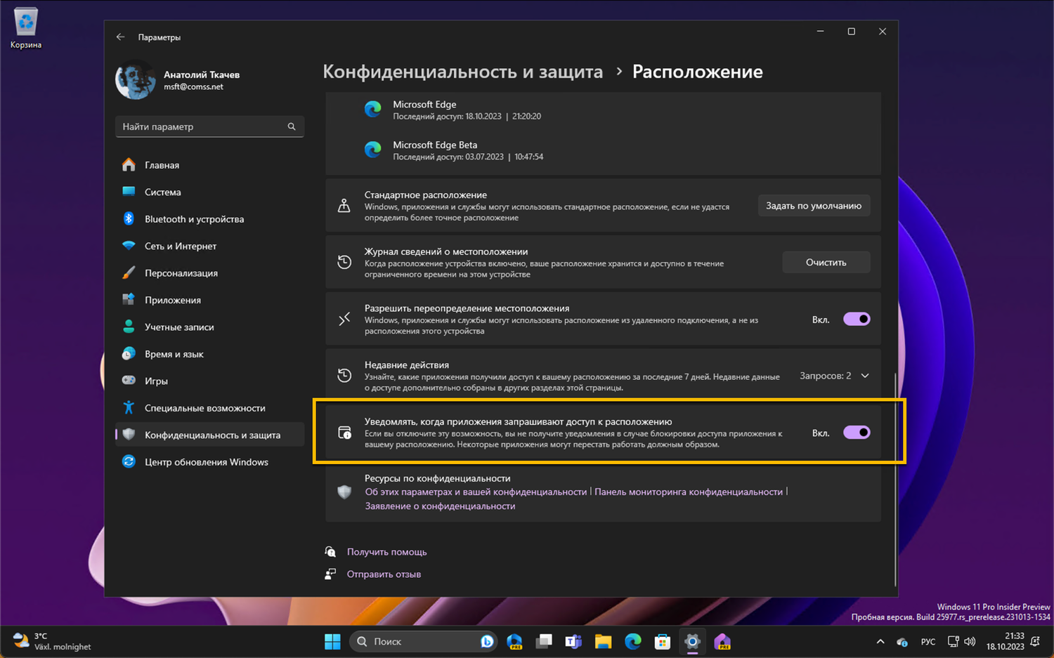
Task: Click the volume speaker icon in the tray
Action: coord(970,642)
